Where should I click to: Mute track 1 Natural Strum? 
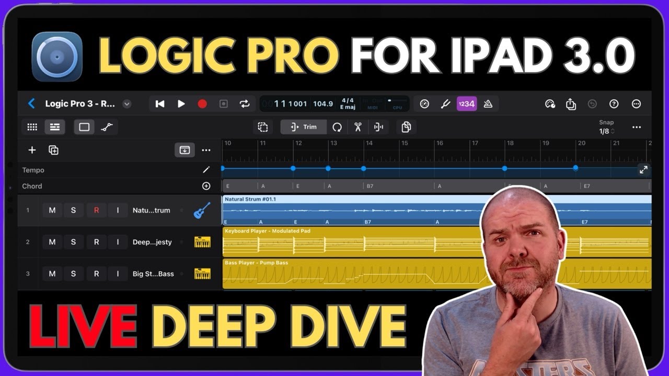pos(52,210)
